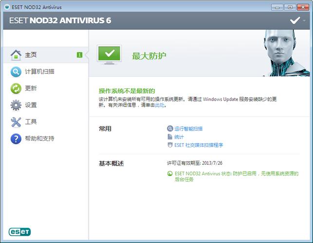The image size is (313, 243).
Task: Click the 操作系统不是最新的 warning heading
Action: (127, 91)
